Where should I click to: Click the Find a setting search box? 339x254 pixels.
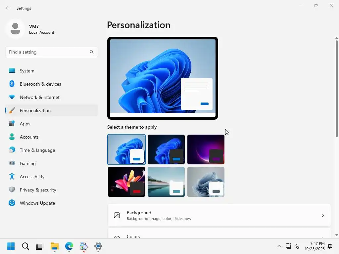(51, 52)
